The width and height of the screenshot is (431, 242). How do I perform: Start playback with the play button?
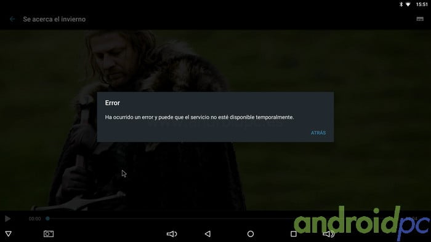coord(7,219)
